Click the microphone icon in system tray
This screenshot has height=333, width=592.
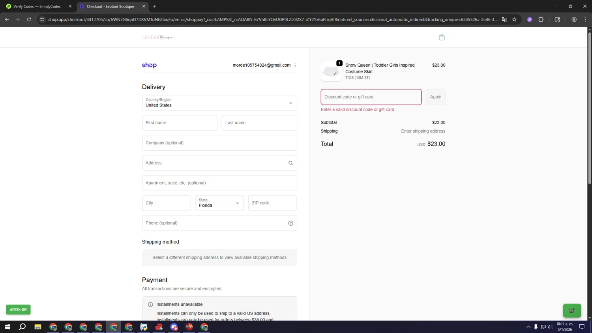coord(536,327)
